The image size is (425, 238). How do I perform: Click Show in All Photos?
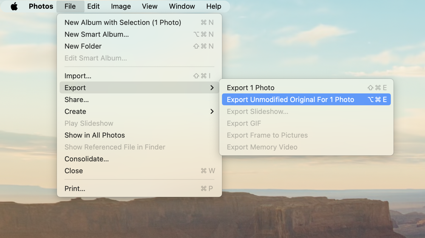95,135
